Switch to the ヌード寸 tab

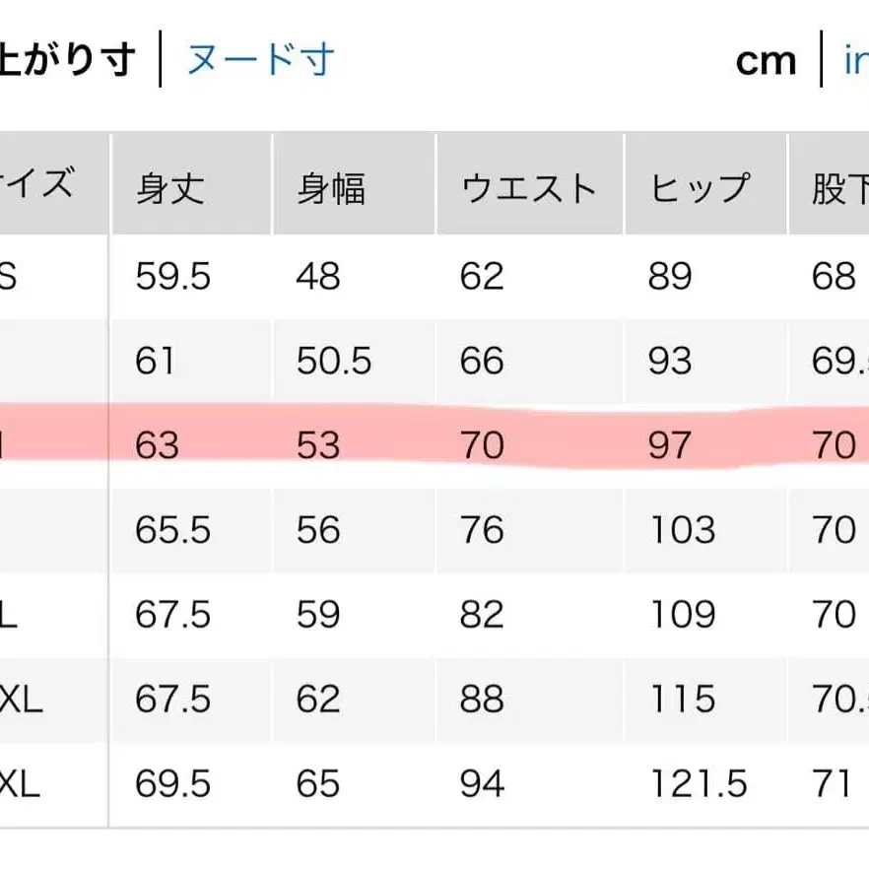coord(256,59)
